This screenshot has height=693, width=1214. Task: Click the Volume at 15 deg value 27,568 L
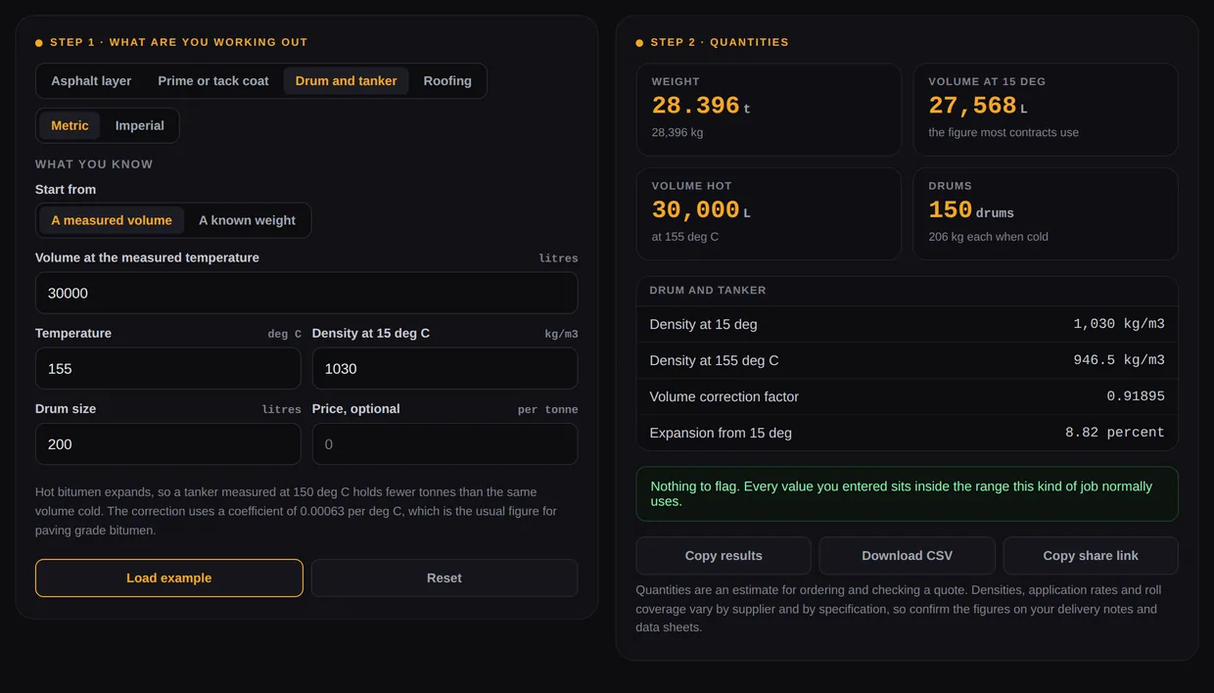pos(978,106)
